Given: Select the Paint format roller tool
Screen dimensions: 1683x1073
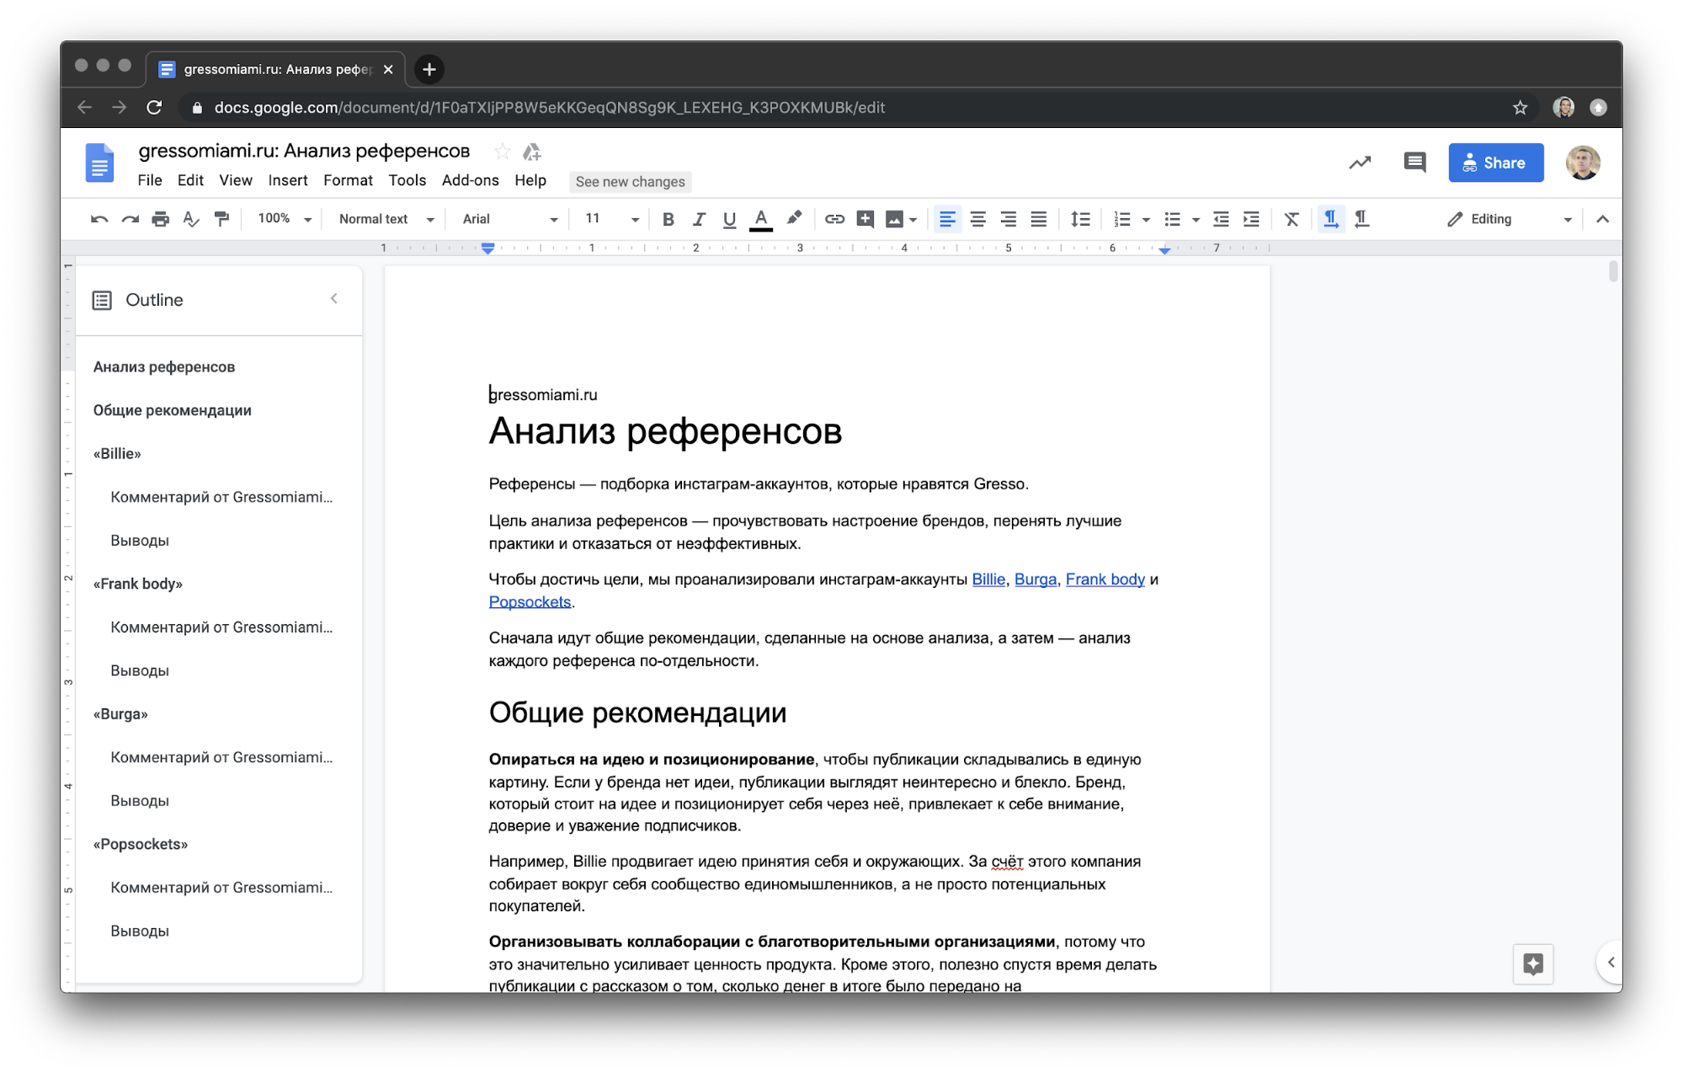Looking at the screenshot, I should (221, 219).
